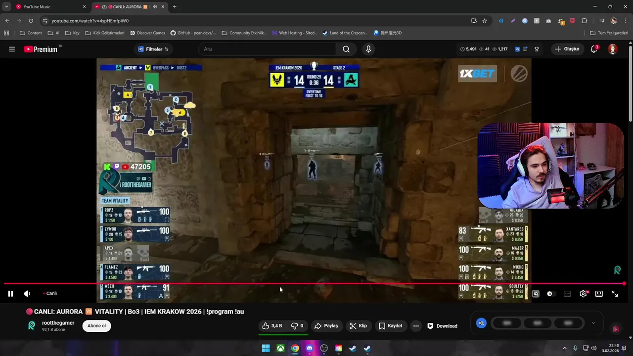This screenshot has height=356, width=633.
Task: Open more actions three-dot menu
Action: tap(416, 326)
